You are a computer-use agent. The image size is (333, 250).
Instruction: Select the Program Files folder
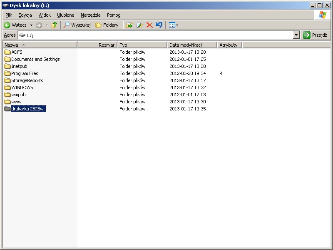pyautogui.click(x=25, y=73)
